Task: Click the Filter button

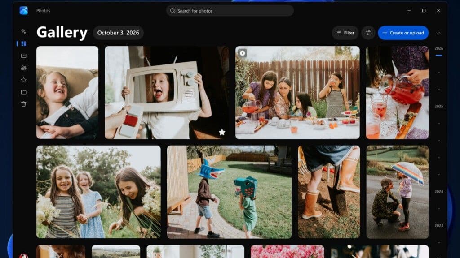Action: 345,33
